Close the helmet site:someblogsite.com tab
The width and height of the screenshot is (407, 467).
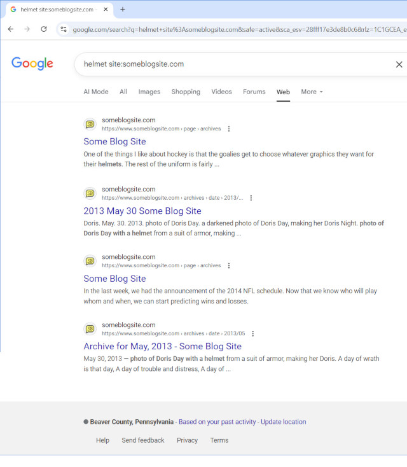point(106,10)
